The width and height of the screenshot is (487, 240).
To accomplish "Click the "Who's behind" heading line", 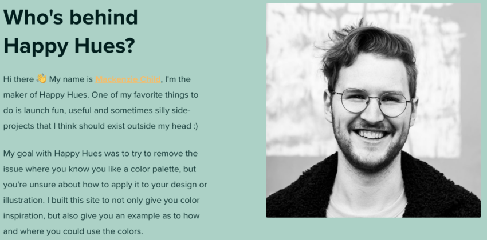I will (70, 17).
